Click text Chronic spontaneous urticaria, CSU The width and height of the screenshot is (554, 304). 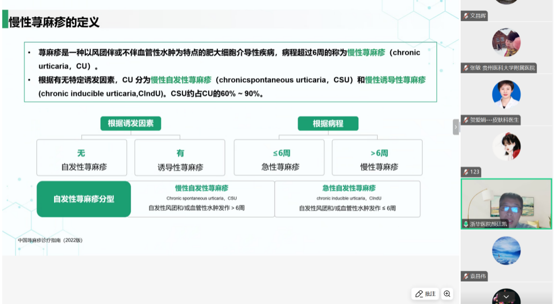[202, 199]
